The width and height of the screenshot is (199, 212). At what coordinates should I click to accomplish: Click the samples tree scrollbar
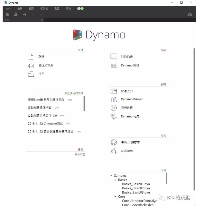(x=167, y=178)
